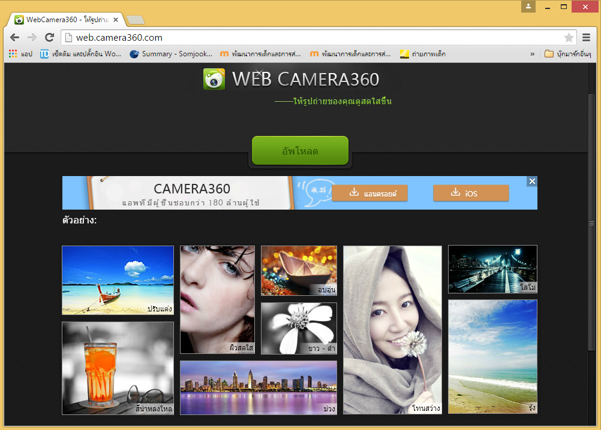Screen dimensions: 601x430
Task: Bookmark this page with the star icon
Action: (569, 38)
